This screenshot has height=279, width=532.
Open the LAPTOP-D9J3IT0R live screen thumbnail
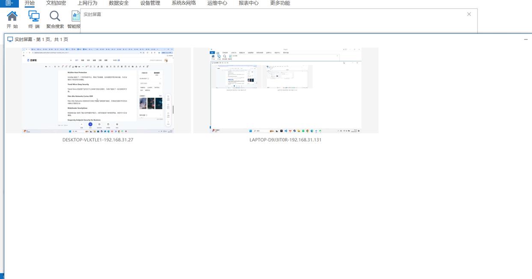click(x=286, y=90)
